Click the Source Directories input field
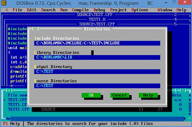The height and width of the screenshot is (127, 192). point(97,86)
